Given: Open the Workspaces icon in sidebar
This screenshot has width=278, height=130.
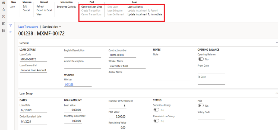Looking at the screenshot, I should point(4,24).
